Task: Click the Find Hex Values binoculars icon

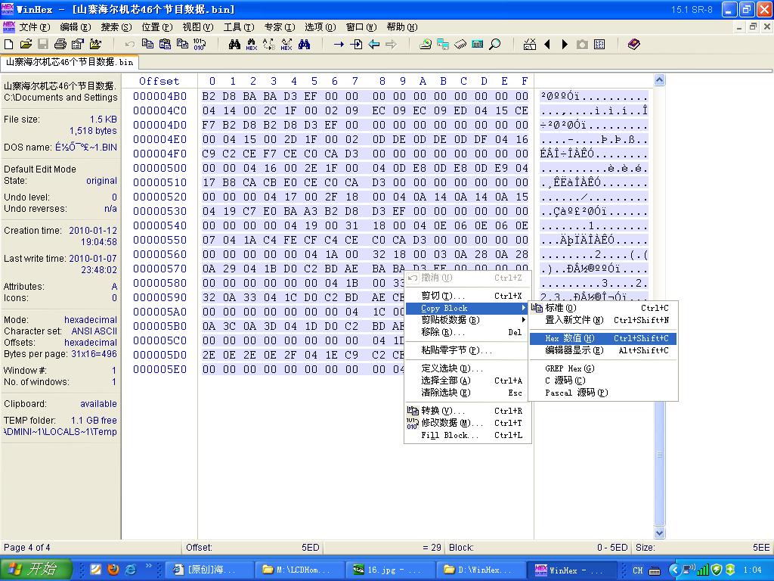Action: coord(252,45)
